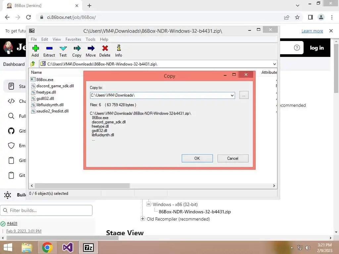The image size is (339, 254).
Task: Open Visual Studio from the taskbar
Action: click(x=68, y=247)
